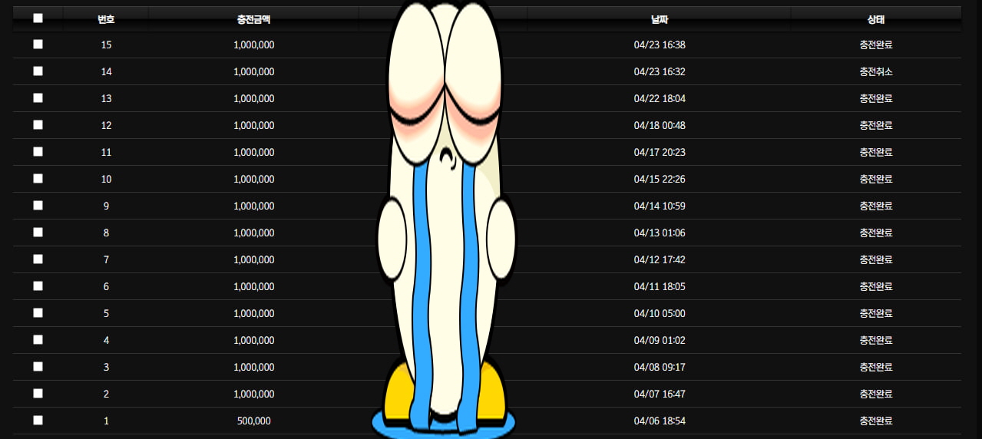982x439 pixels.
Task: Check the box next to row 4
Action: coord(38,340)
